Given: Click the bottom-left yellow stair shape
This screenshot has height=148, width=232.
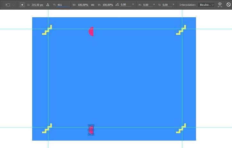Looking at the screenshot, I should (47, 128).
